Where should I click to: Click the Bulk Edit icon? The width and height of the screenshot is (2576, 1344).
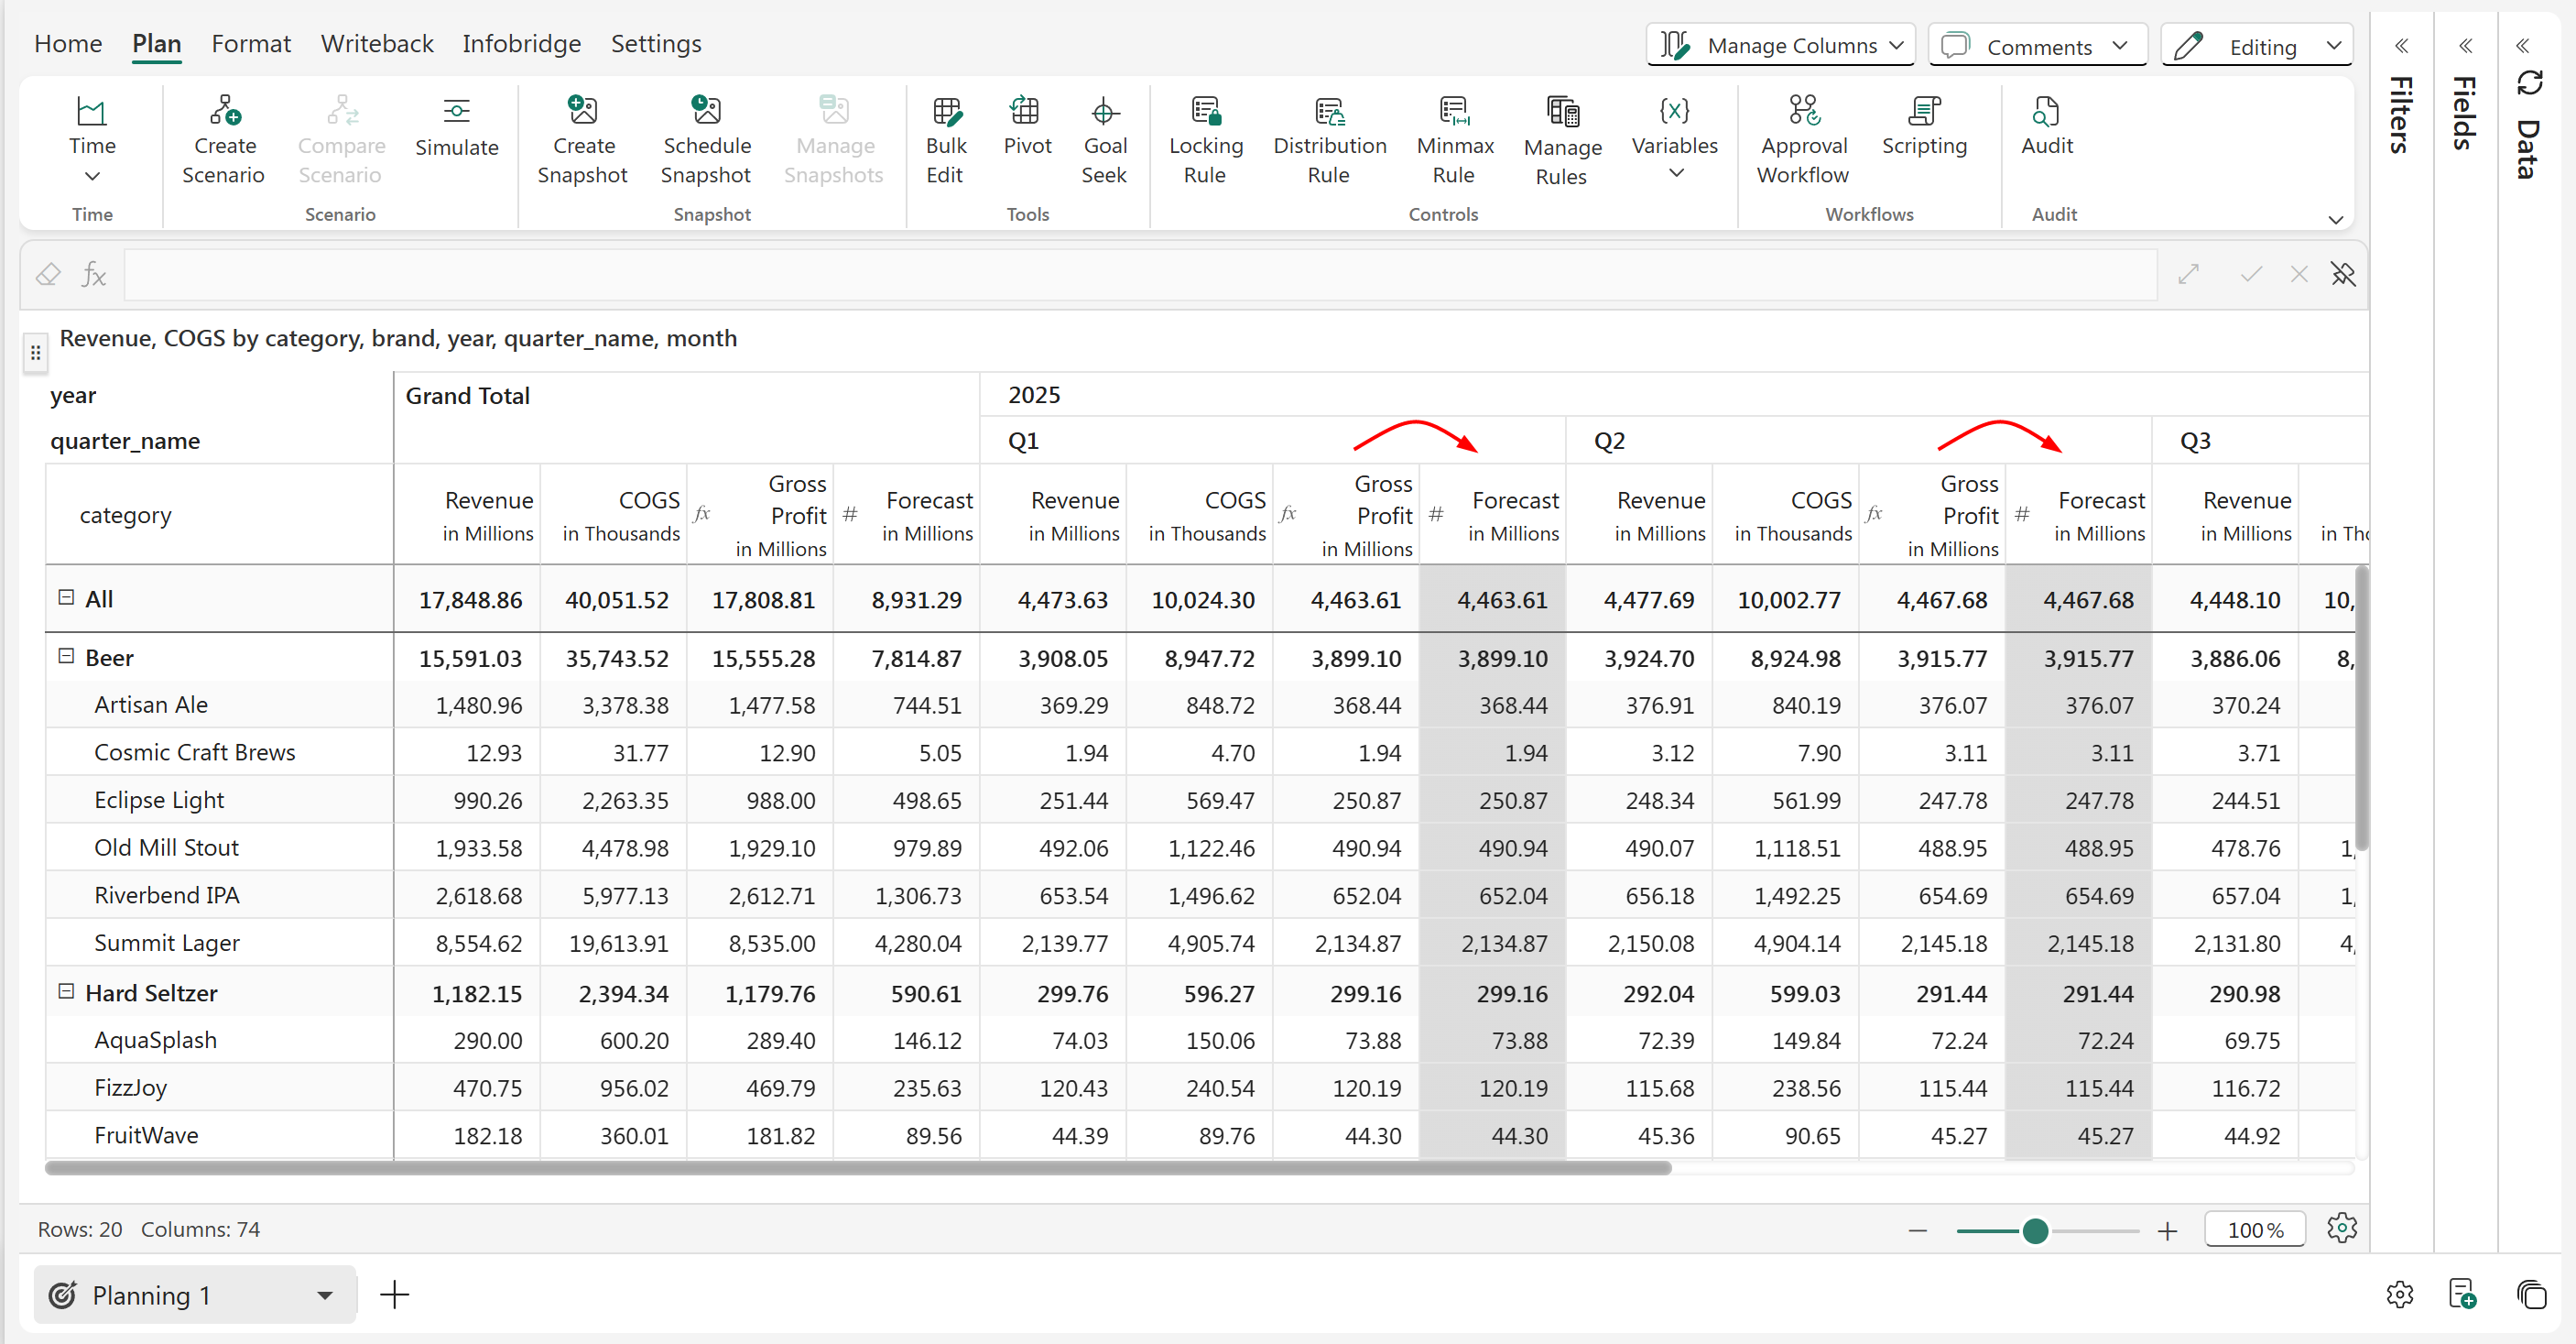coord(945,111)
